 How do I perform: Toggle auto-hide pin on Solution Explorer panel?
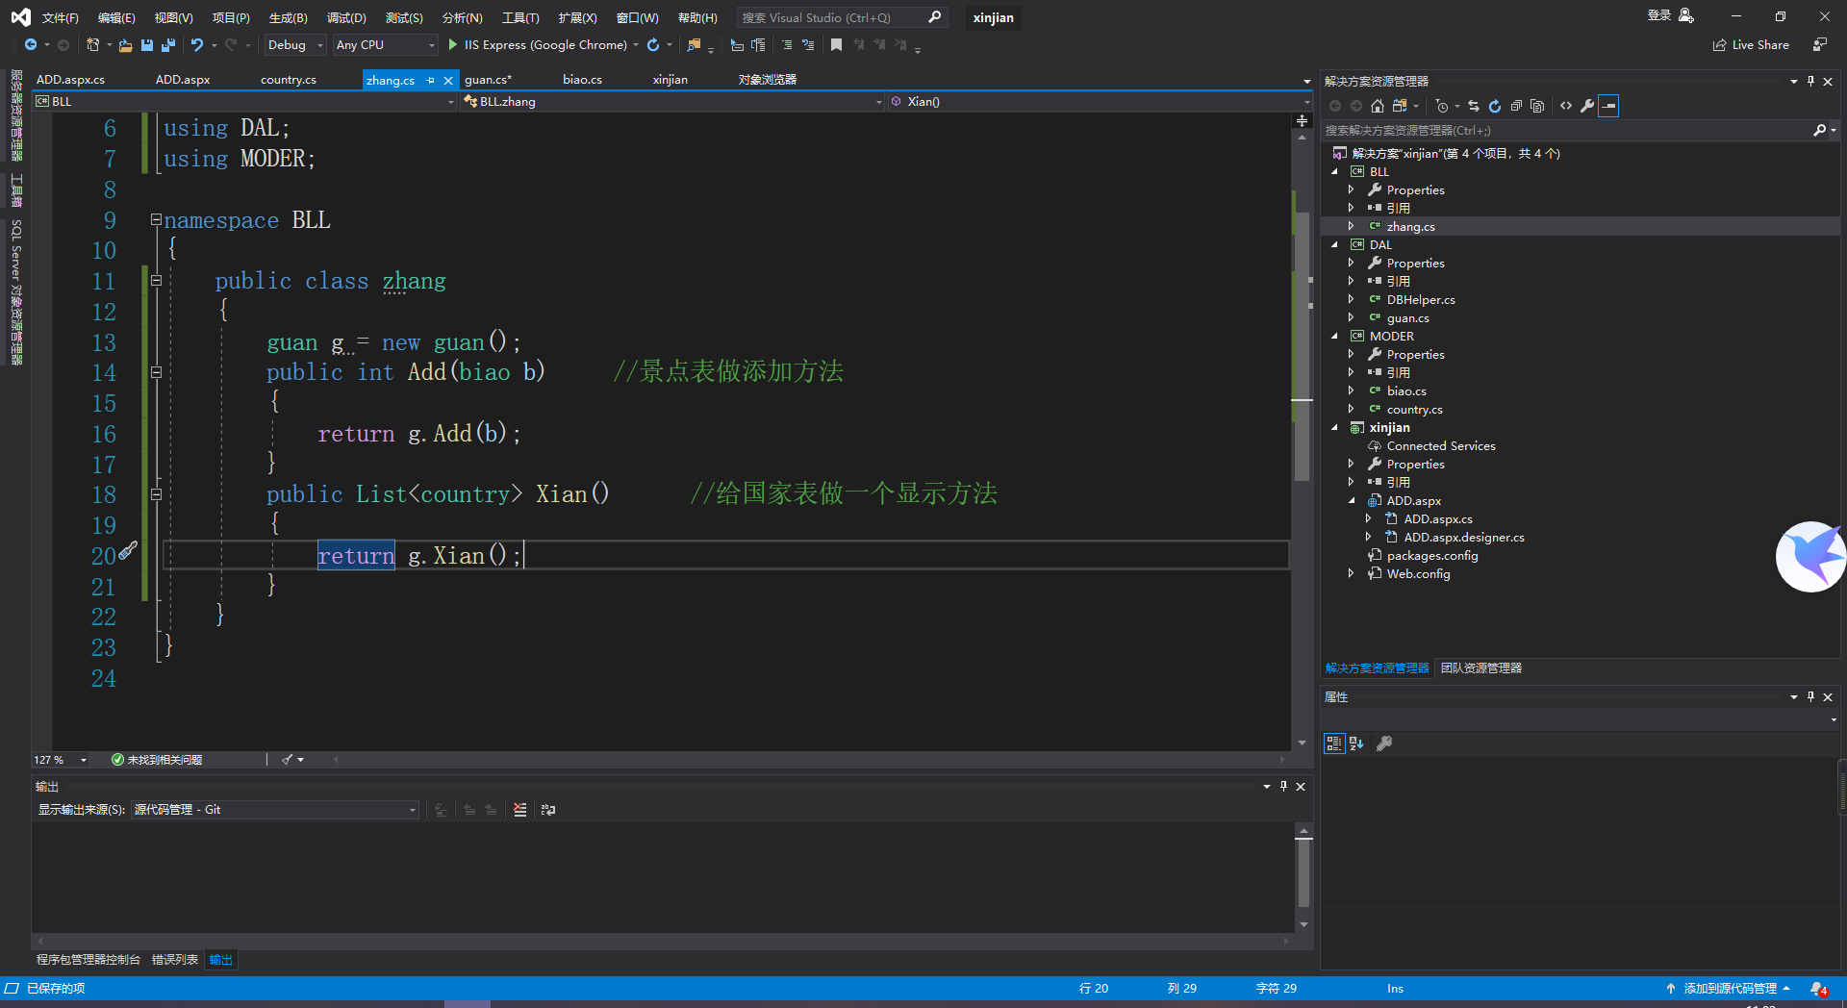click(1811, 81)
